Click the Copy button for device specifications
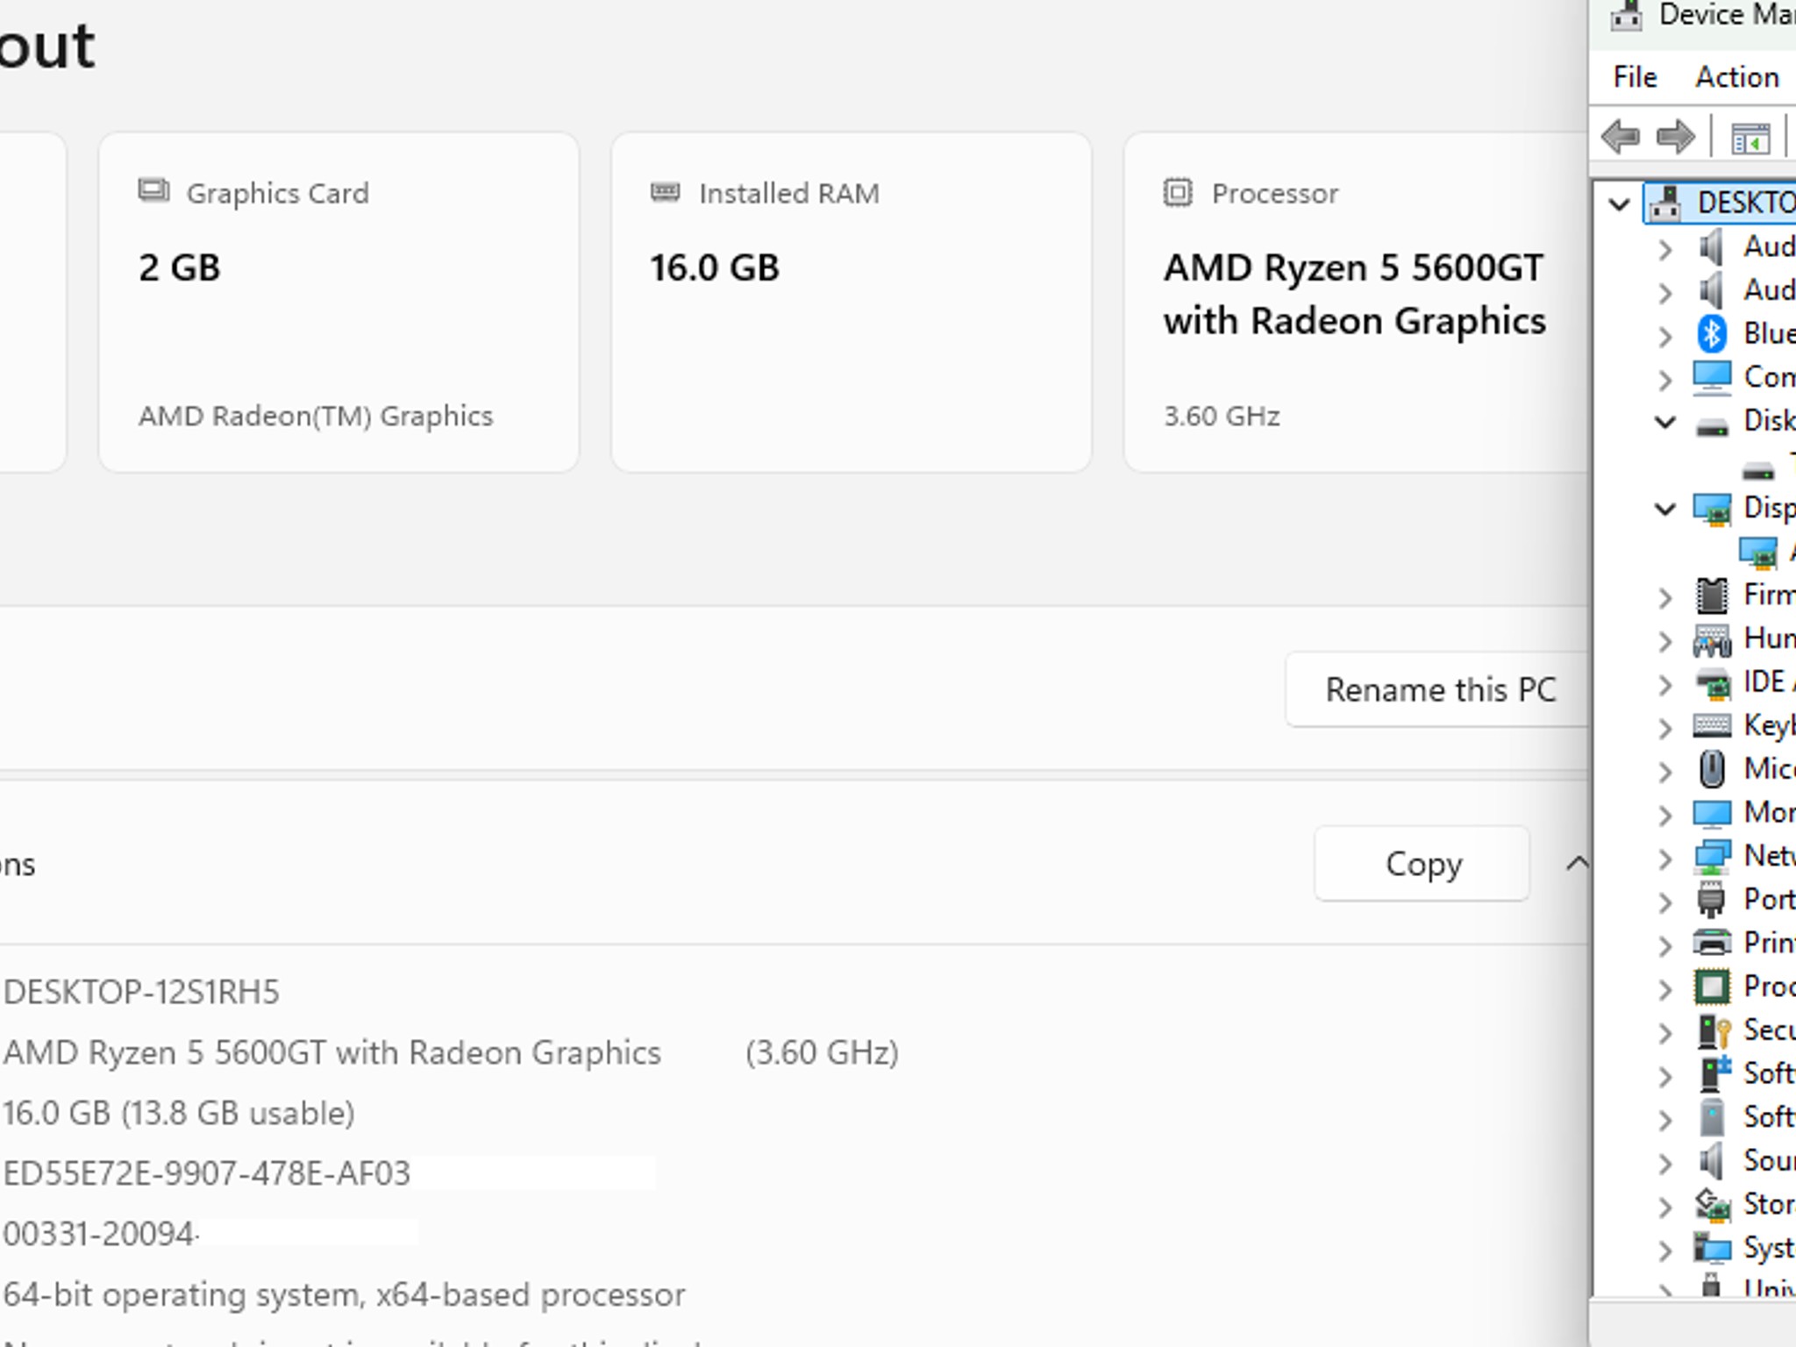1796x1347 pixels. pos(1422,864)
